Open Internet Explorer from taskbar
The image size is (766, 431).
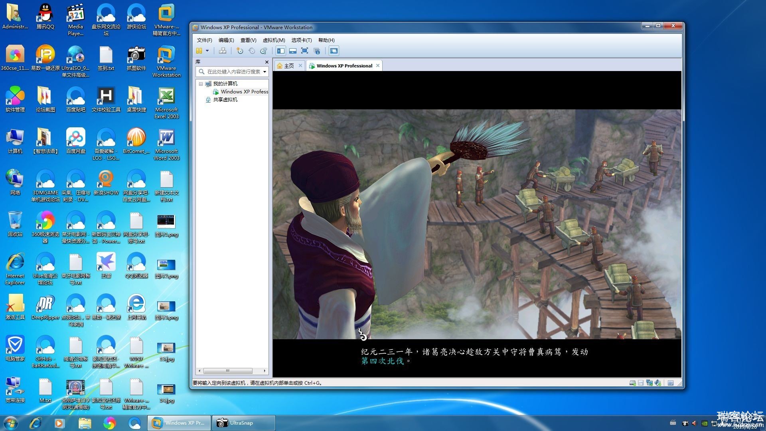(x=36, y=423)
